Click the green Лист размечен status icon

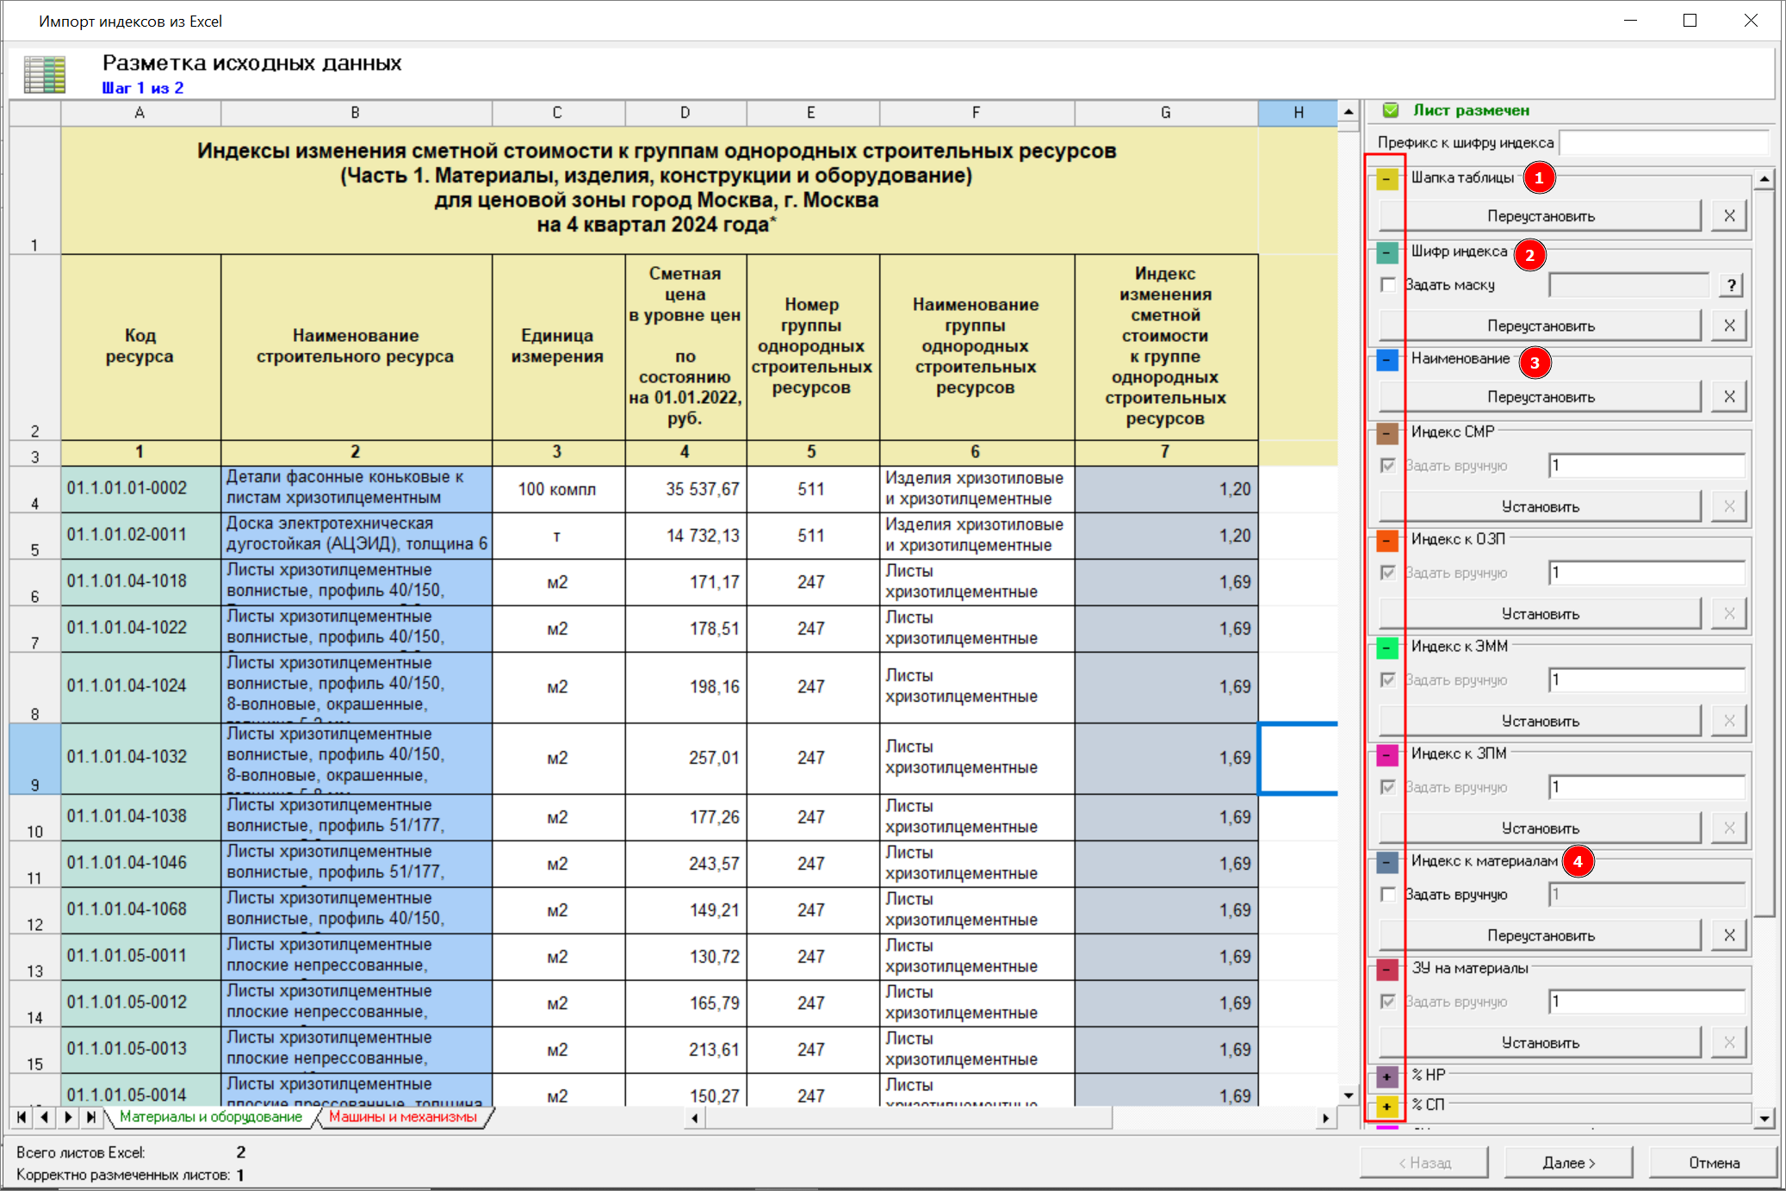coord(1390,110)
